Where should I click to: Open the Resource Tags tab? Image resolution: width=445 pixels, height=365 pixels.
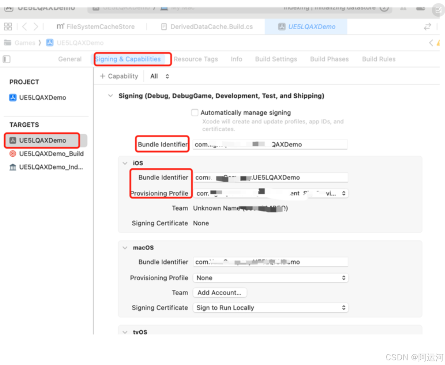coord(196,59)
